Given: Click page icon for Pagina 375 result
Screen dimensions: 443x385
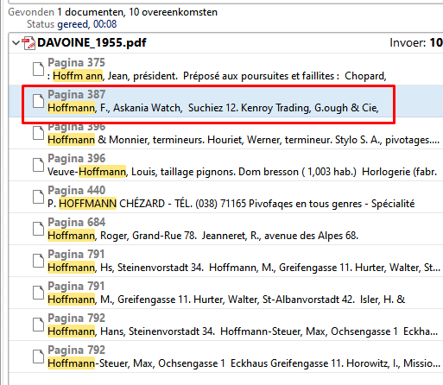Looking at the screenshot, I should pos(38,69).
